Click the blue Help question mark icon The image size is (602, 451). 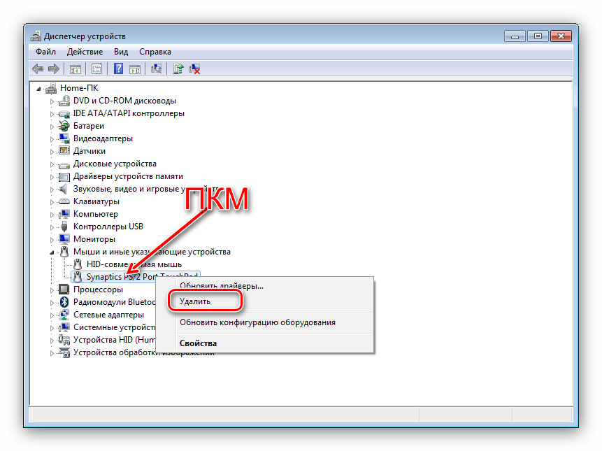click(119, 69)
